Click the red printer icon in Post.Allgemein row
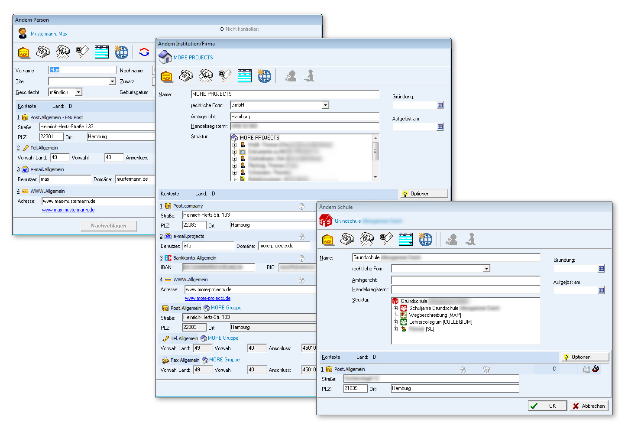 point(596,369)
